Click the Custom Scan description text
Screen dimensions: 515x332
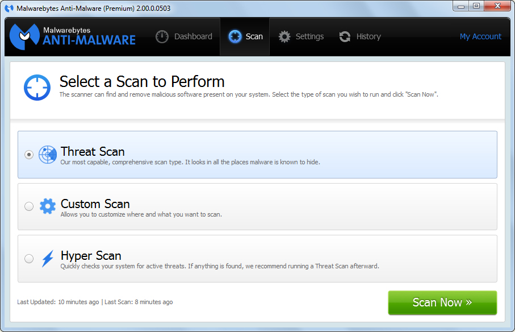pyautogui.click(x=141, y=214)
